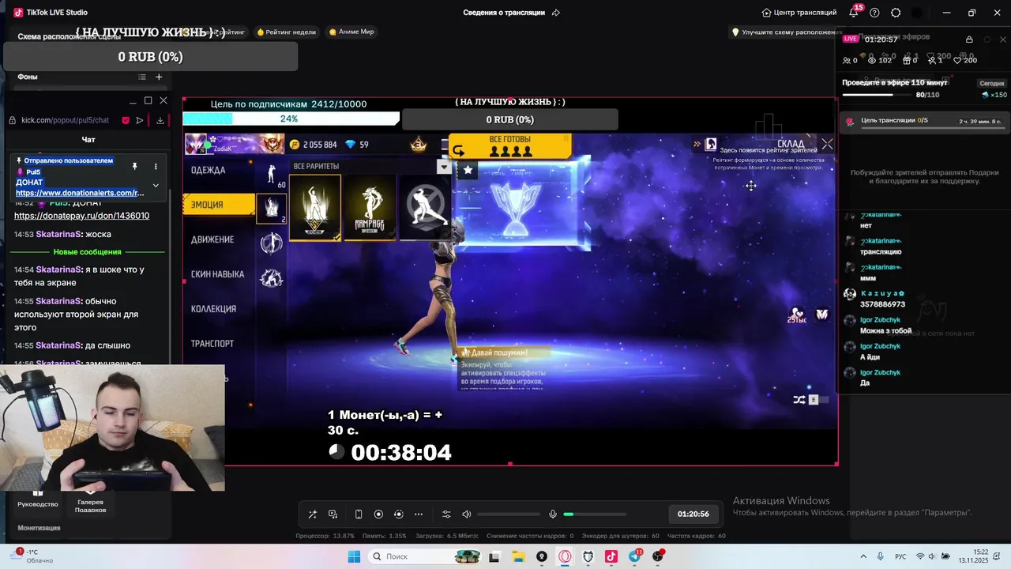The height and width of the screenshot is (569, 1011).
Task: Maximize the Kick chat popout window
Action: (x=148, y=100)
